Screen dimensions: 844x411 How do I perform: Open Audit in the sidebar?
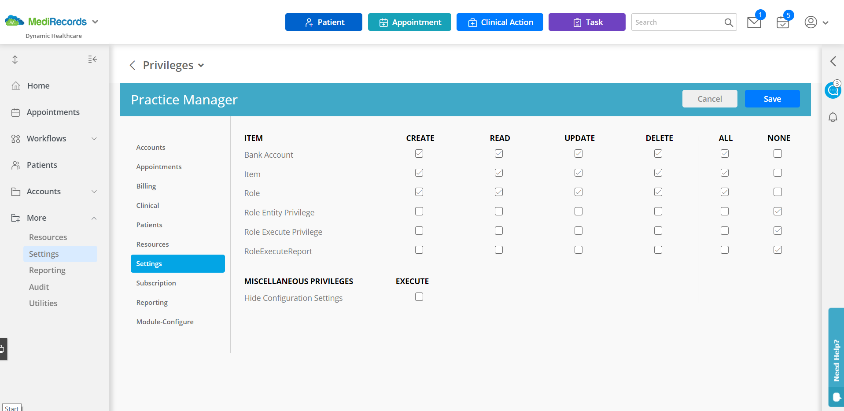39,287
